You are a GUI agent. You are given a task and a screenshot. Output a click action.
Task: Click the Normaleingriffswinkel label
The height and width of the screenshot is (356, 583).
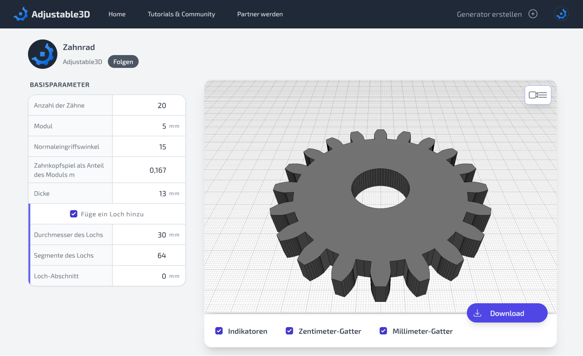(x=67, y=147)
